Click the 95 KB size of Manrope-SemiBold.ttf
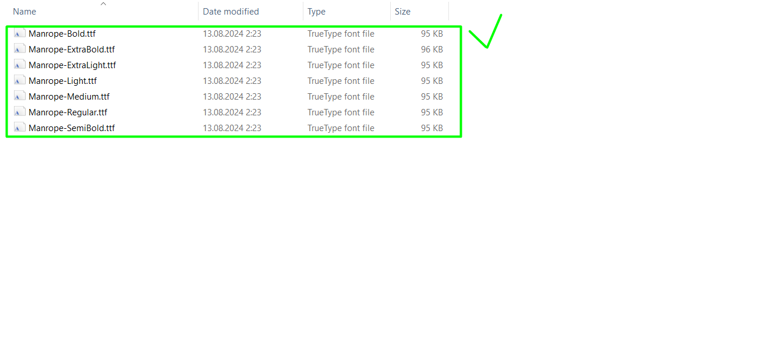Screen dimensions: 771x342 (x=432, y=128)
